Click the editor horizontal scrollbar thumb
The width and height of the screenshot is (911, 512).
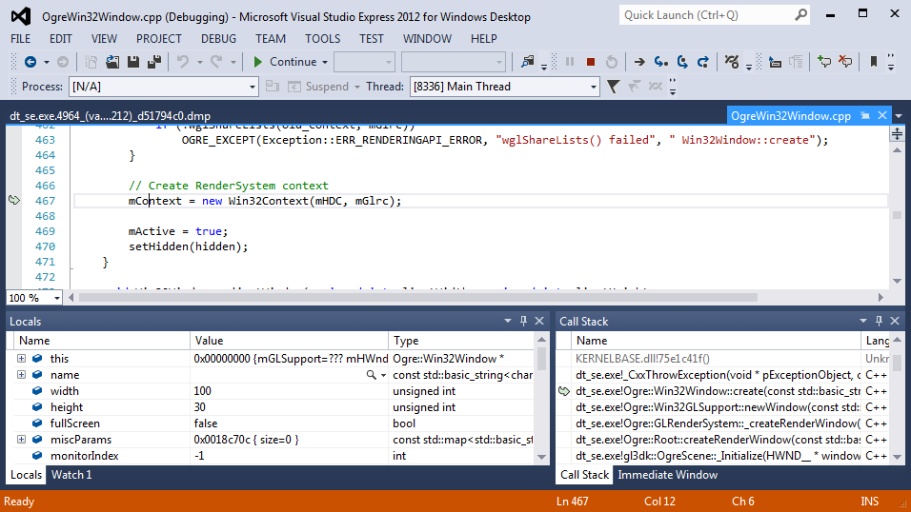coord(417,298)
